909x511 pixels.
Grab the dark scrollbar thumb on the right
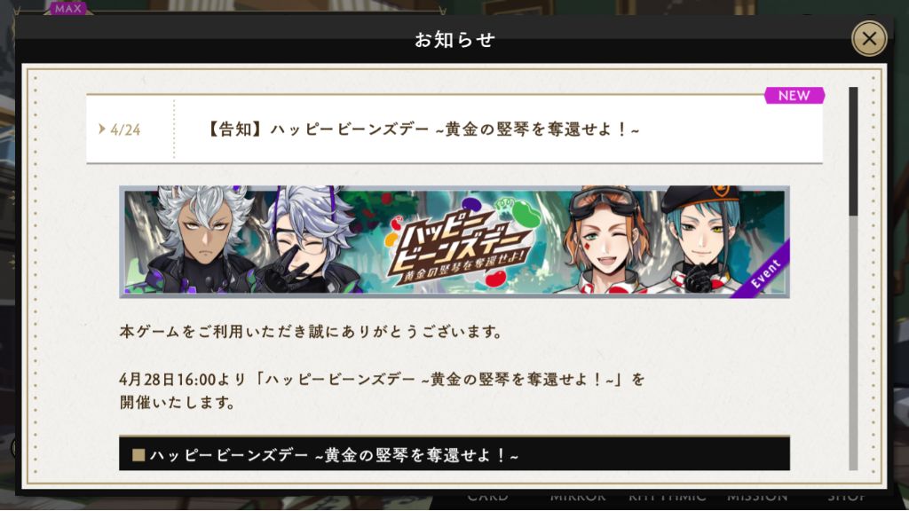[853, 152]
